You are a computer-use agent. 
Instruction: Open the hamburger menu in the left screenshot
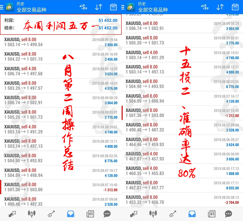(x=1, y=7)
